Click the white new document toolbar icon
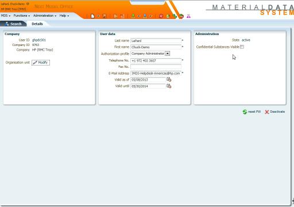The image size is (294, 207). coord(92,16)
